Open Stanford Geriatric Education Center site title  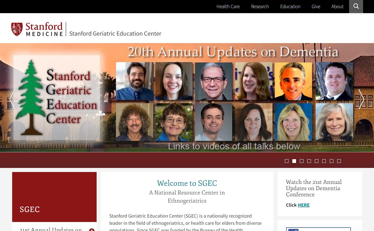click(x=115, y=33)
